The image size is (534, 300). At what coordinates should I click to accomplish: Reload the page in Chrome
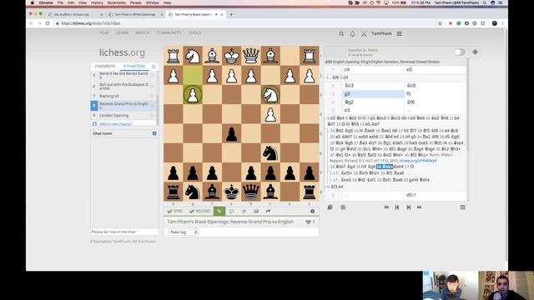coord(48,23)
